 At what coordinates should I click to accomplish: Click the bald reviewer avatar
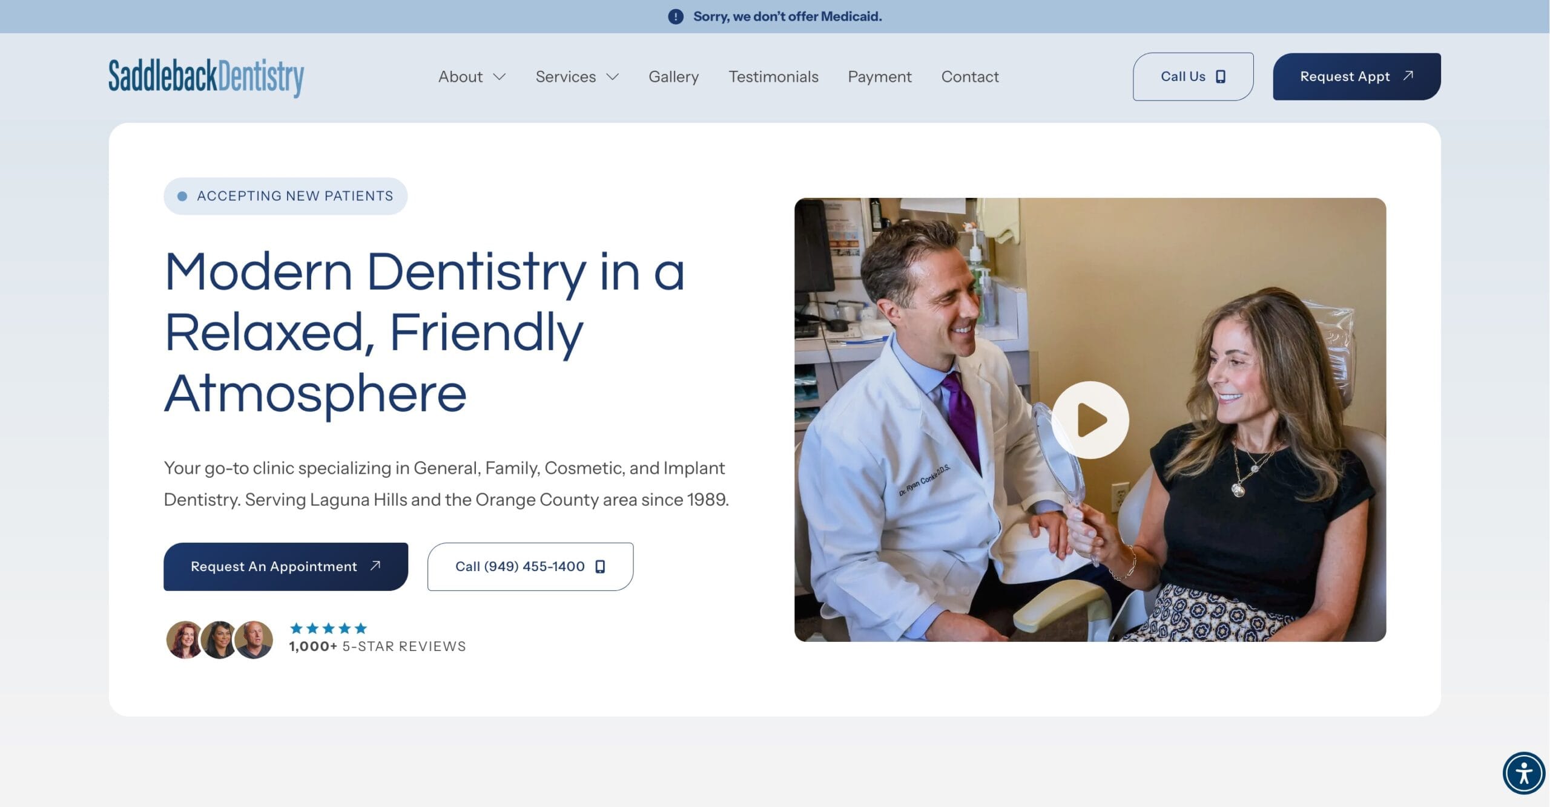254,639
